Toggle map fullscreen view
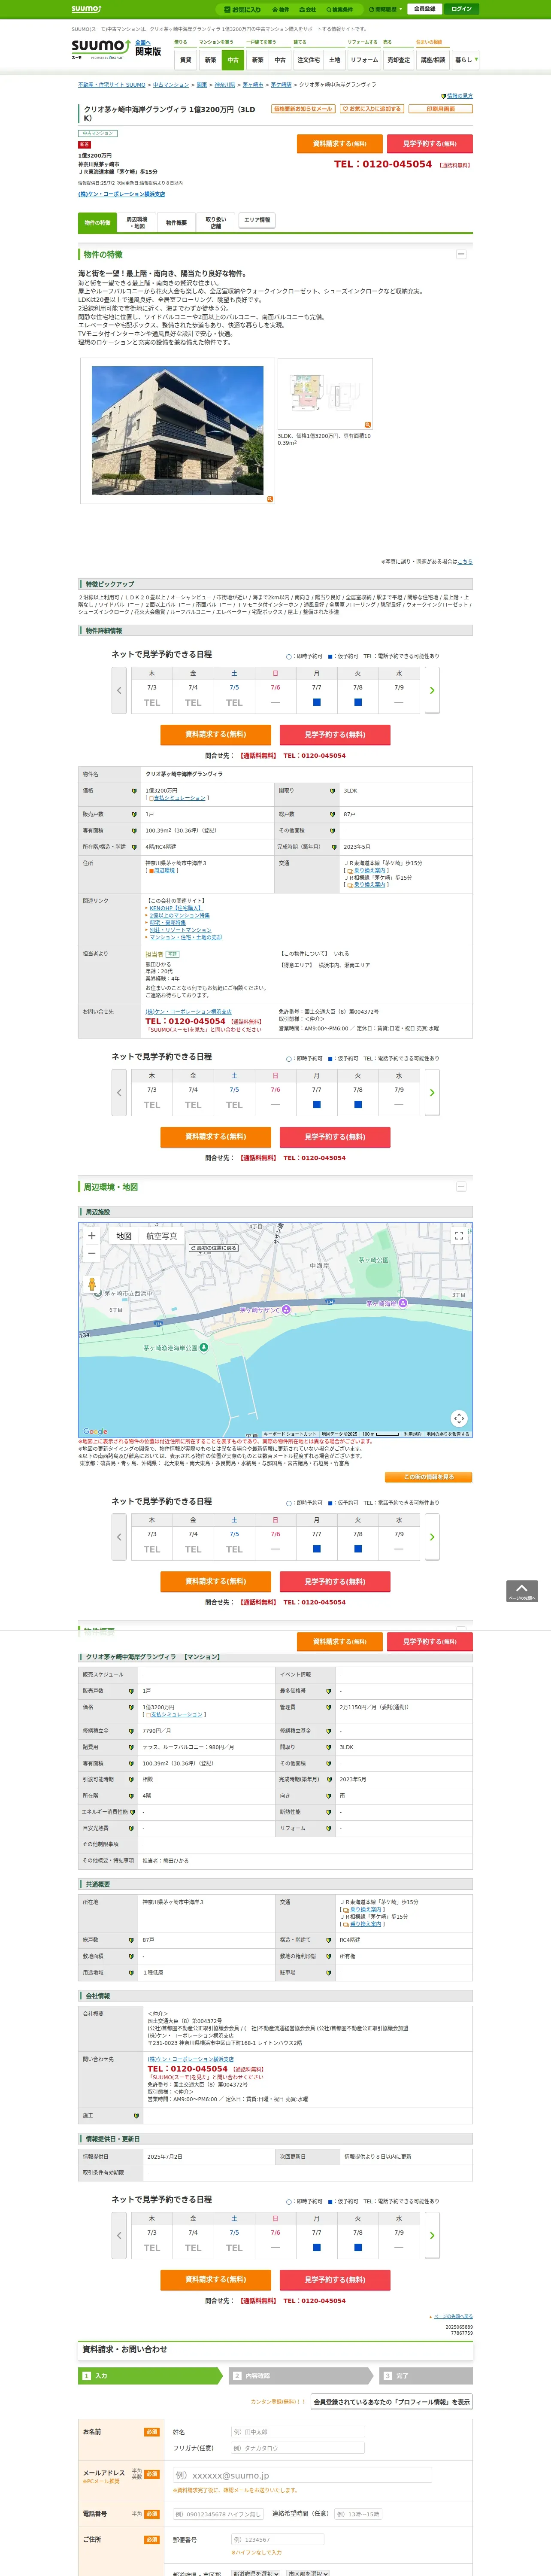This screenshot has width=551, height=2576. tap(459, 1236)
